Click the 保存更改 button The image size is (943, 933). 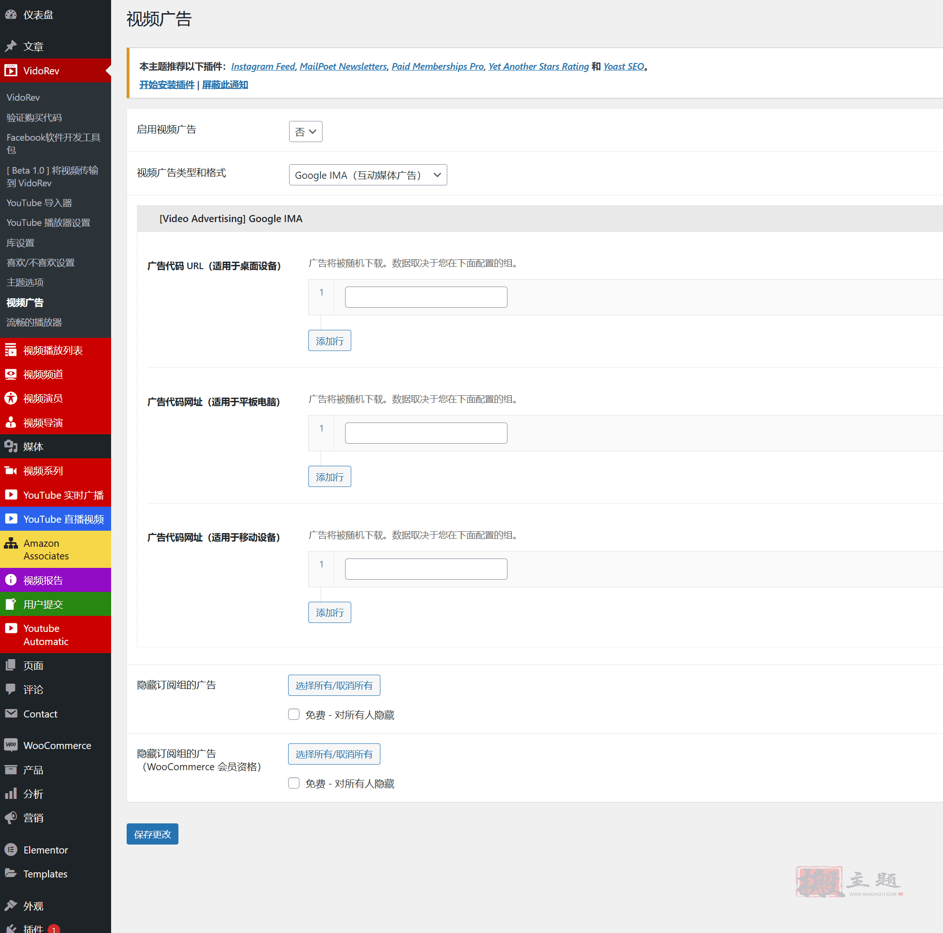tap(153, 834)
